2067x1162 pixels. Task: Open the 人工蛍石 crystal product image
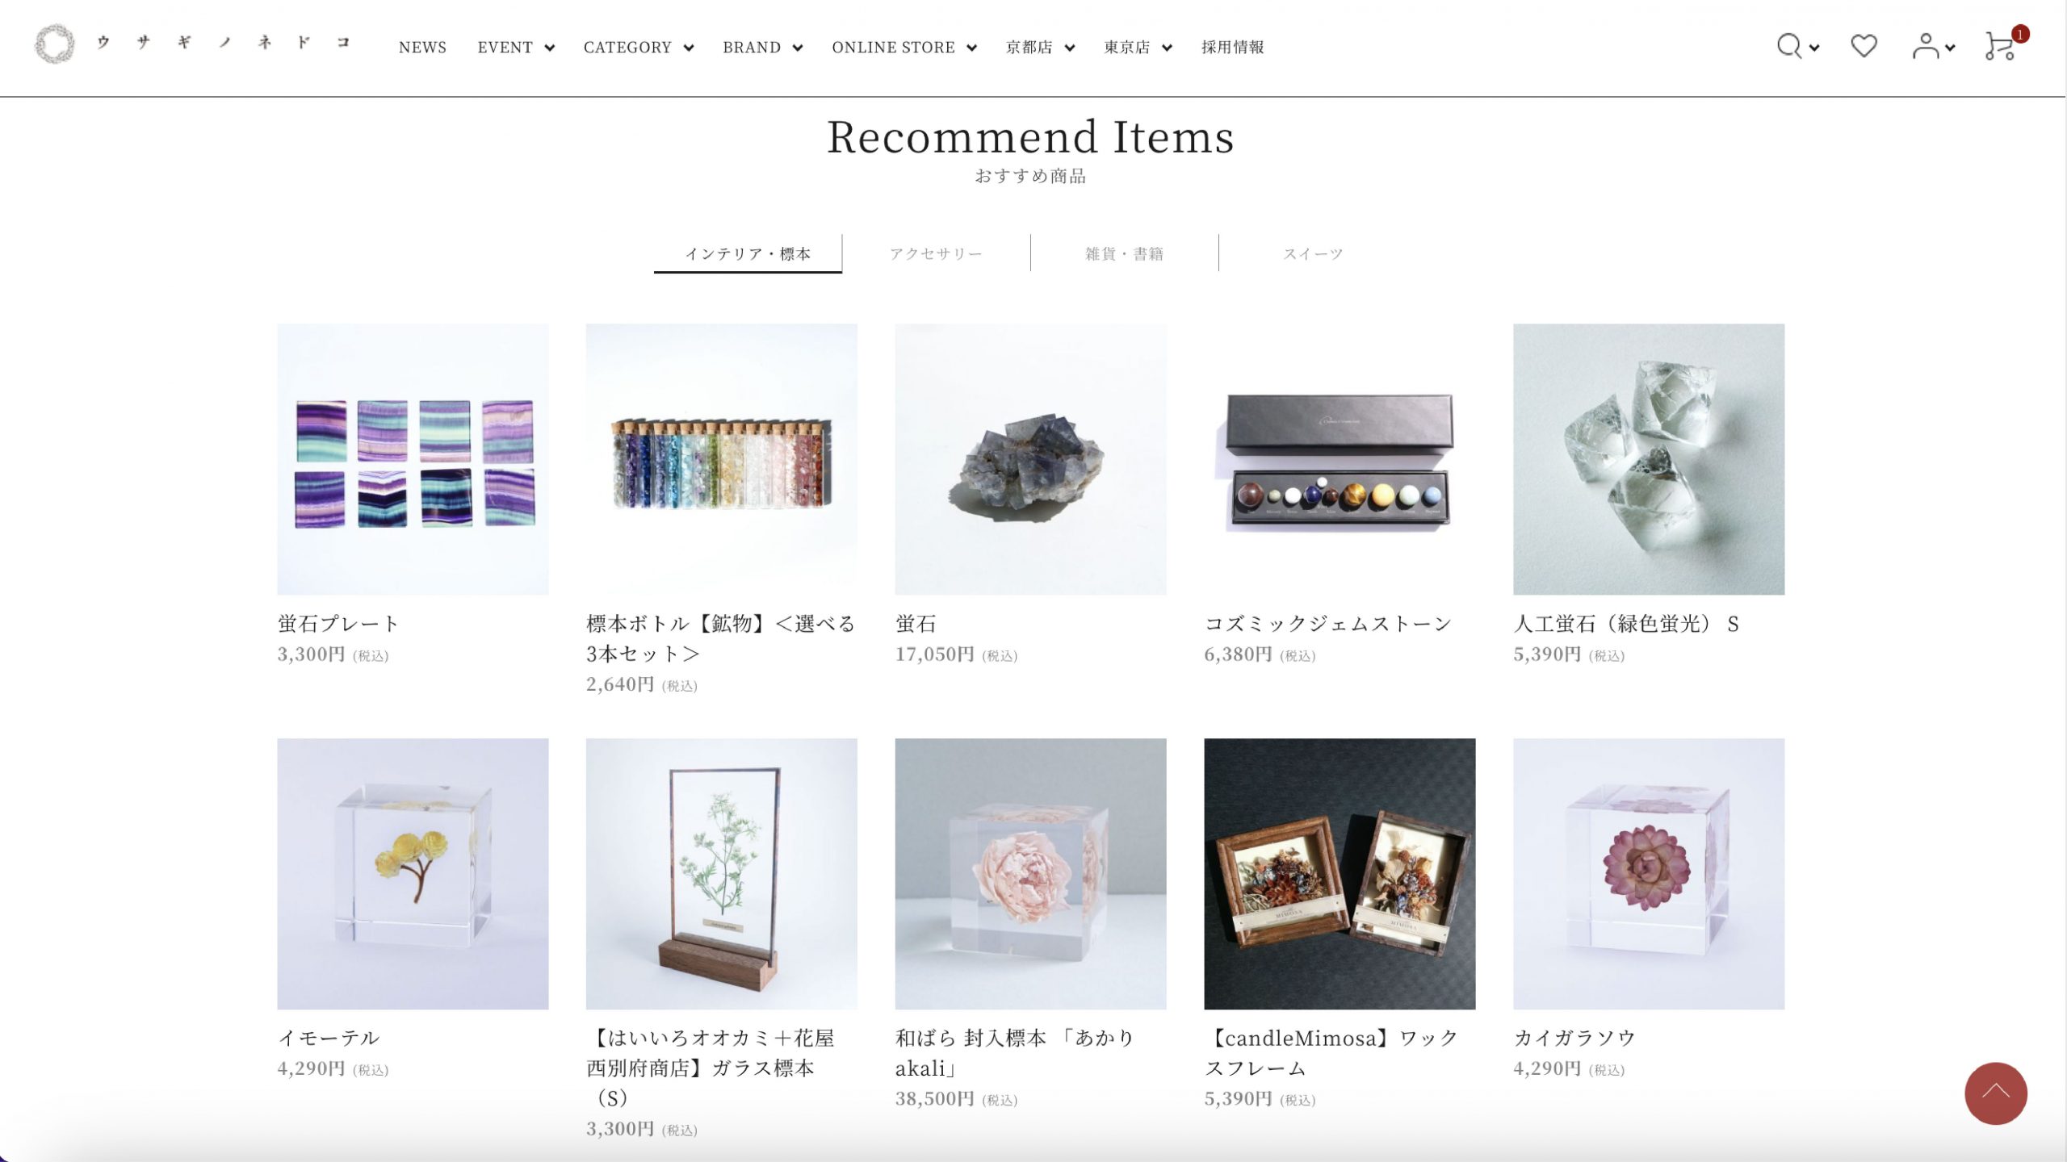coord(1649,459)
